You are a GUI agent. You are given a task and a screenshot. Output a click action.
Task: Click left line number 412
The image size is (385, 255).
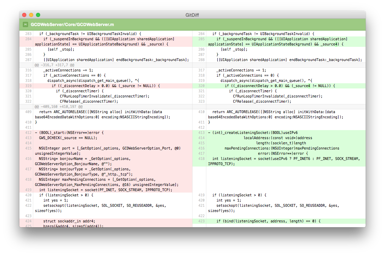(28, 133)
